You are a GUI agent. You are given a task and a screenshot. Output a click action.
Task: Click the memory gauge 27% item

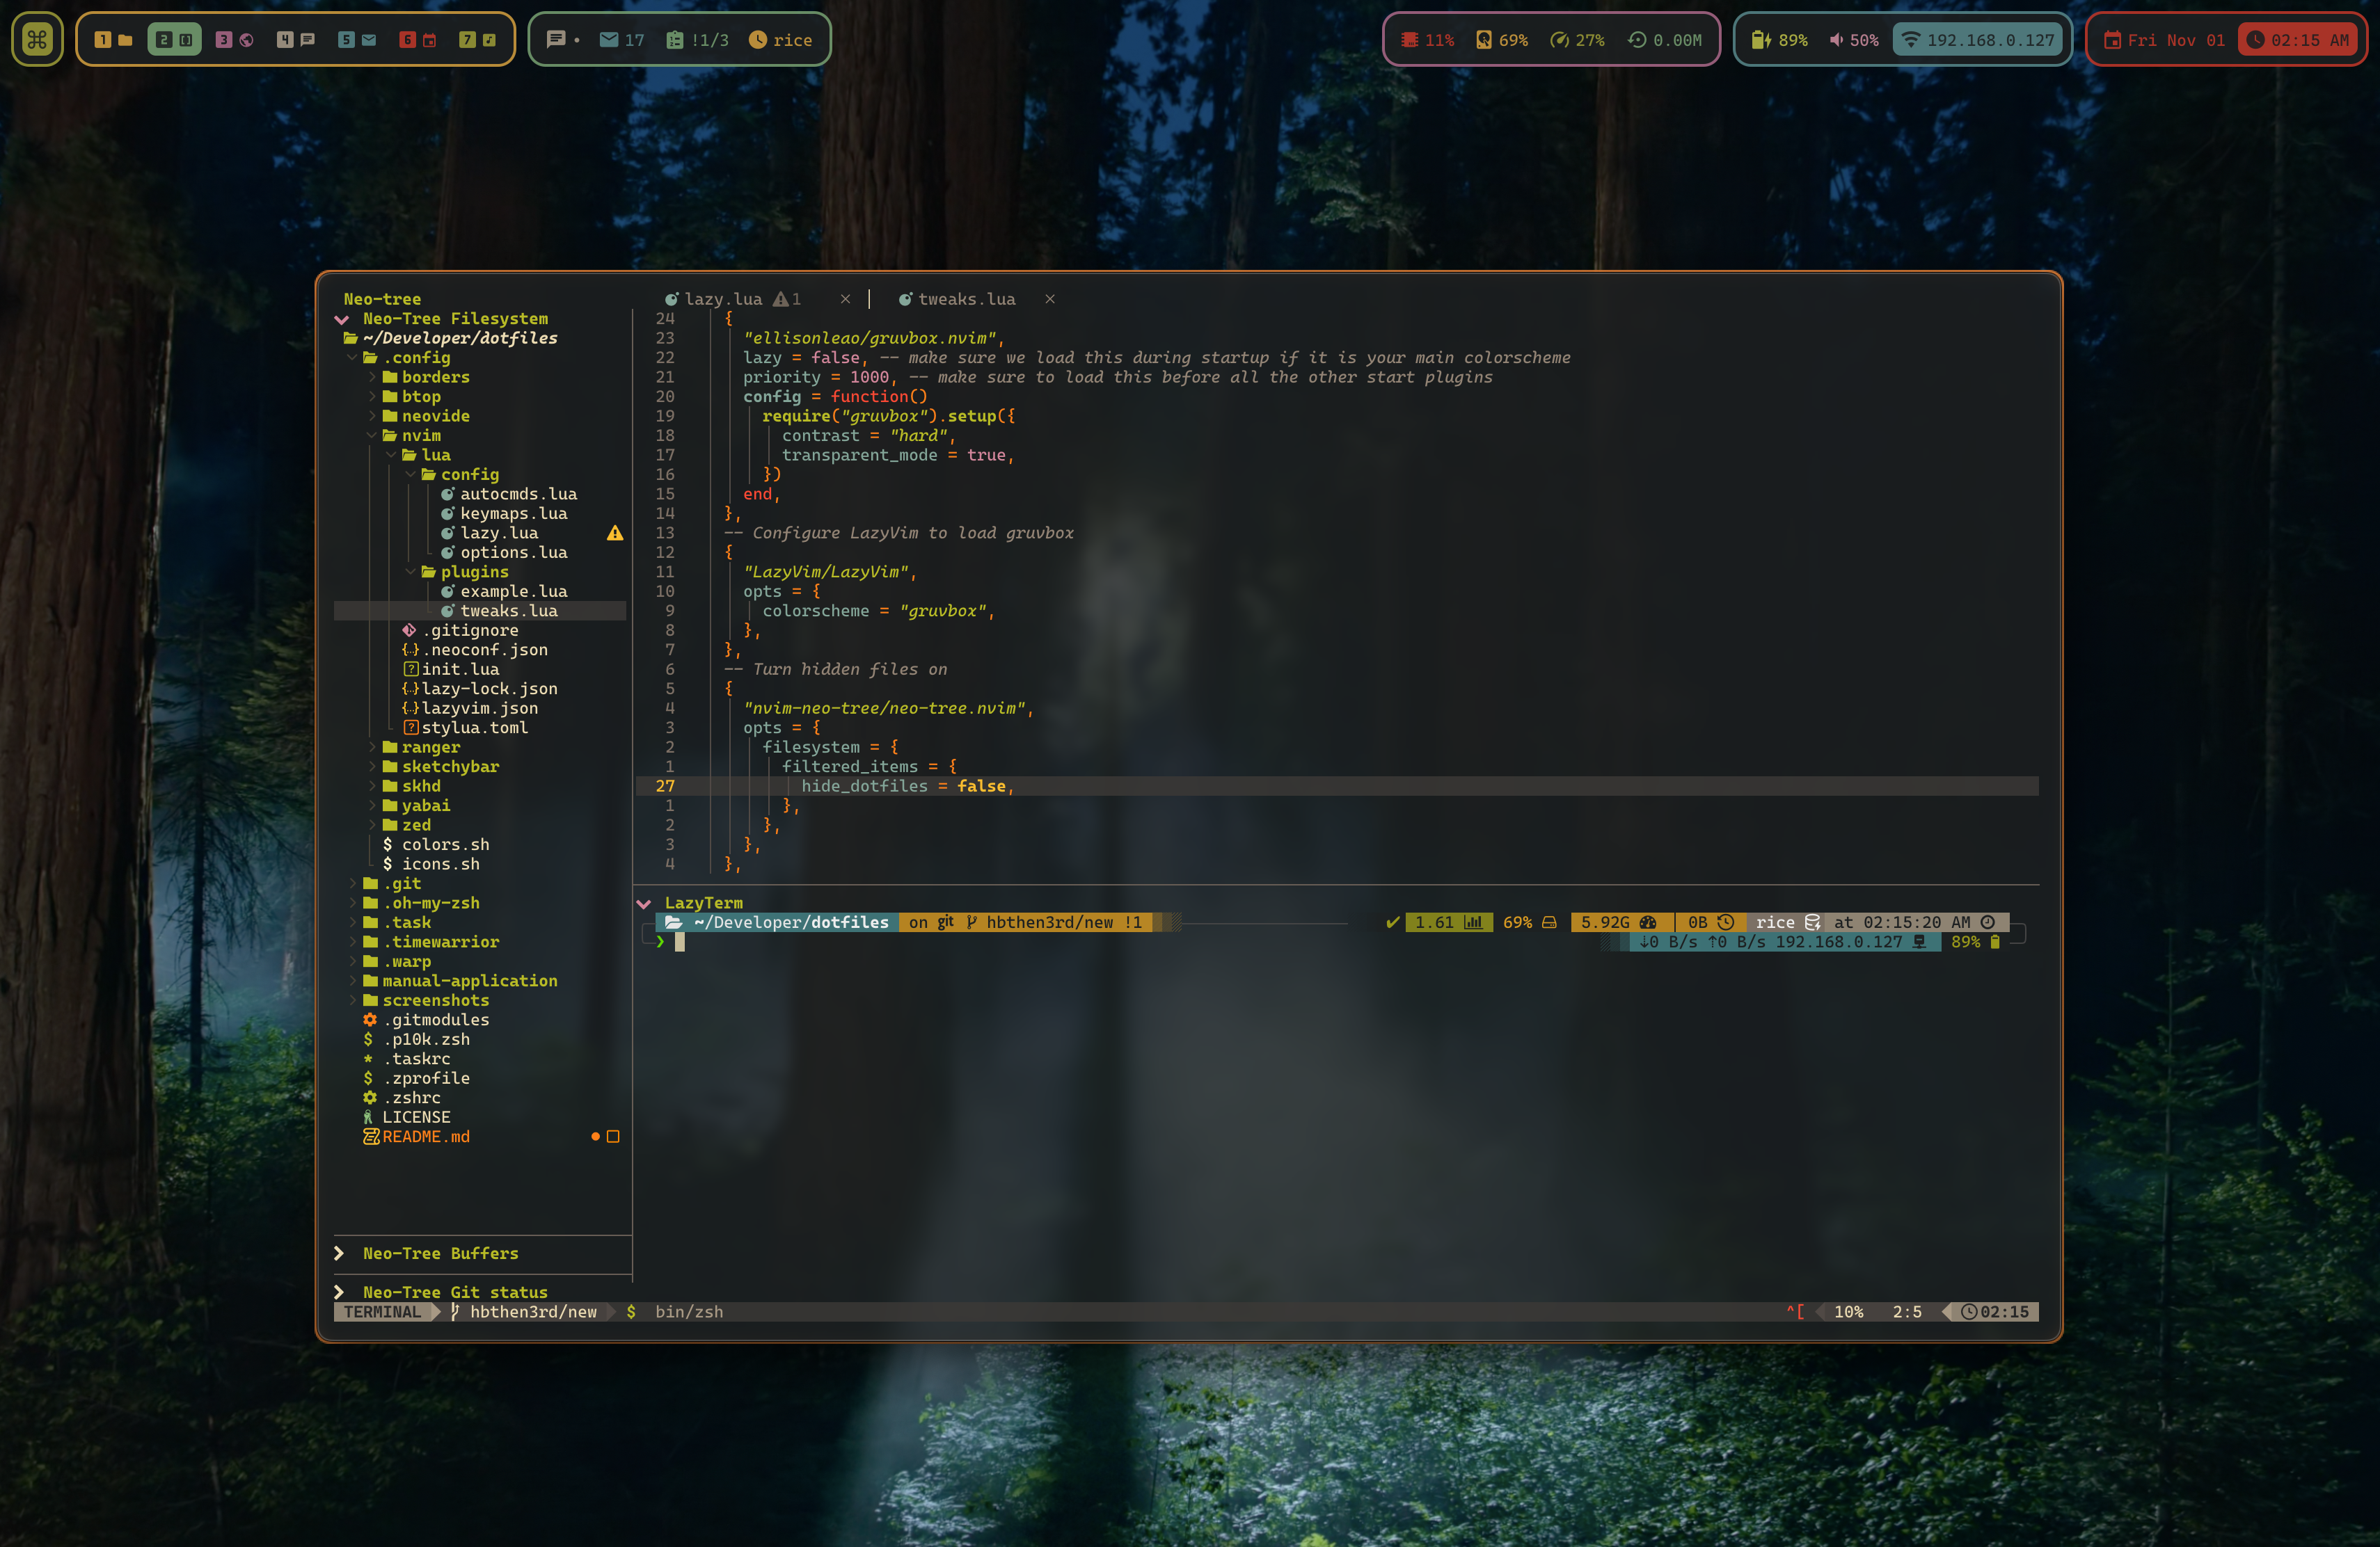click(1577, 40)
